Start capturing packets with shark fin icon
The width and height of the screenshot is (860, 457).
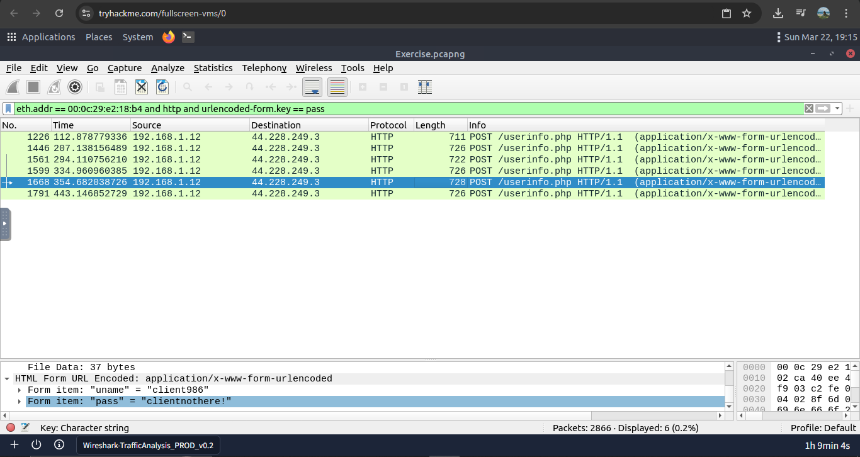click(x=14, y=87)
